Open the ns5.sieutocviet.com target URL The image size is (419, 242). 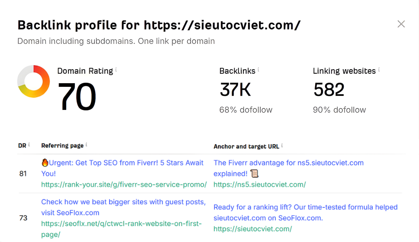pos(260,184)
